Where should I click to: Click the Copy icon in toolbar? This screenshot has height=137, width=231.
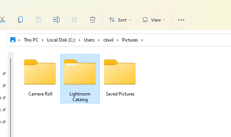pos(20,20)
